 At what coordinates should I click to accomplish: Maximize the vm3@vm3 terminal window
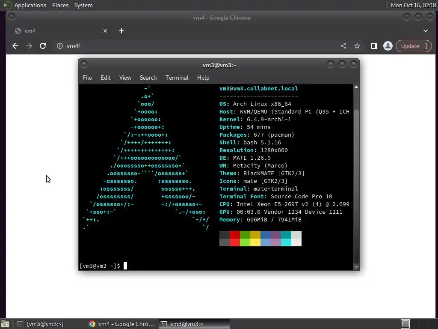[342, 65]
